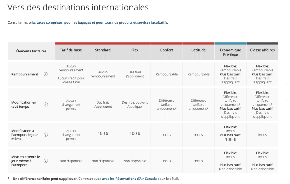Screen dimensions: 290x184
Task: Open info icon for Modification en tout temps
Action: (46, 104)
